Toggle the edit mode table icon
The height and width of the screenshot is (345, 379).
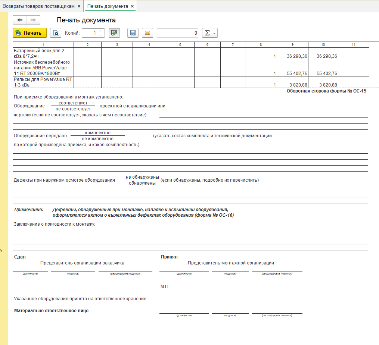coord(114,33)
